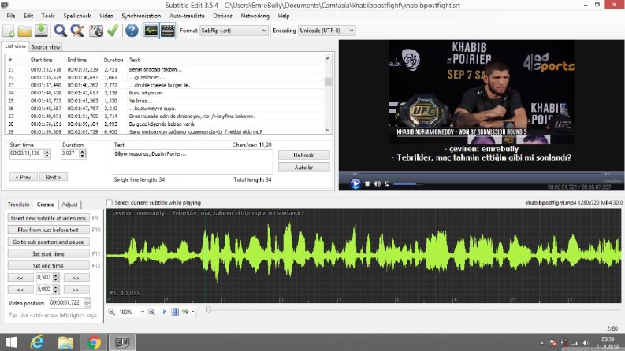
Task: Open Chrome from taskbar
Action: click(94, 342)
